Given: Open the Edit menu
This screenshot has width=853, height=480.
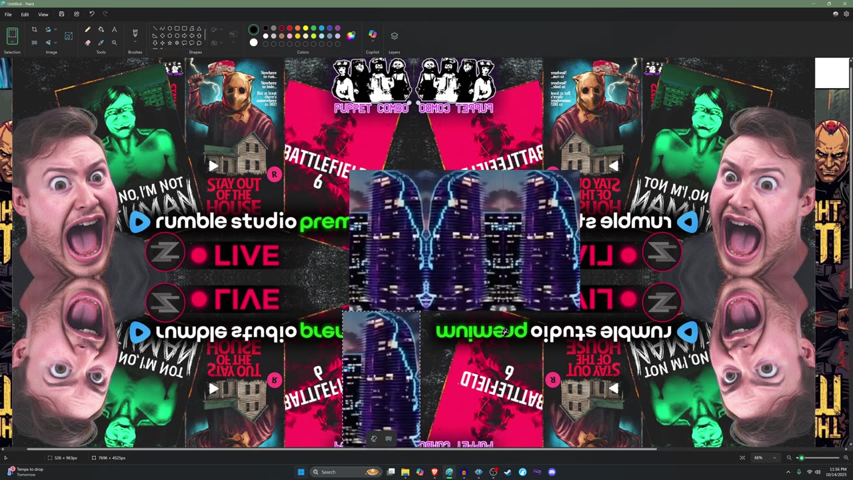Looking at the screenshot, I should (x=25, y=14).
